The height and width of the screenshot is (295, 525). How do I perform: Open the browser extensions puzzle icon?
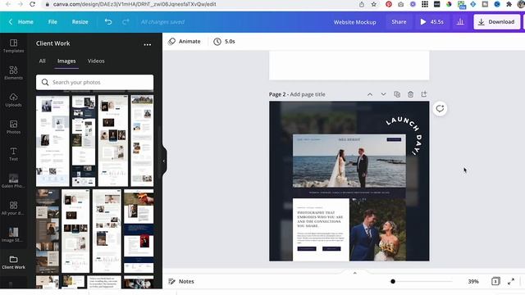[x=509, y=4]
